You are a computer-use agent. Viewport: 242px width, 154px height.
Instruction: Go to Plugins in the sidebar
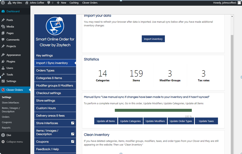click(x=11, y=61)
